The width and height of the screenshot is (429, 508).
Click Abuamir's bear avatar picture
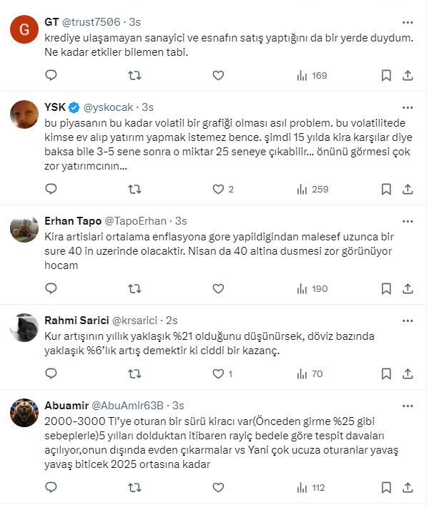pos(24,412)
